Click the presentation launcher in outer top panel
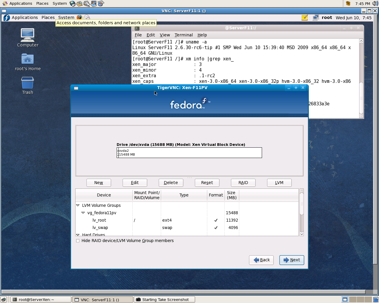The height and width of the screenshot is (303, 379). click(94, 4)
